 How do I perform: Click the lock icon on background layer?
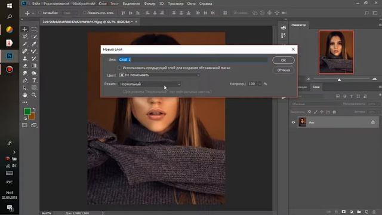point(373,122)
